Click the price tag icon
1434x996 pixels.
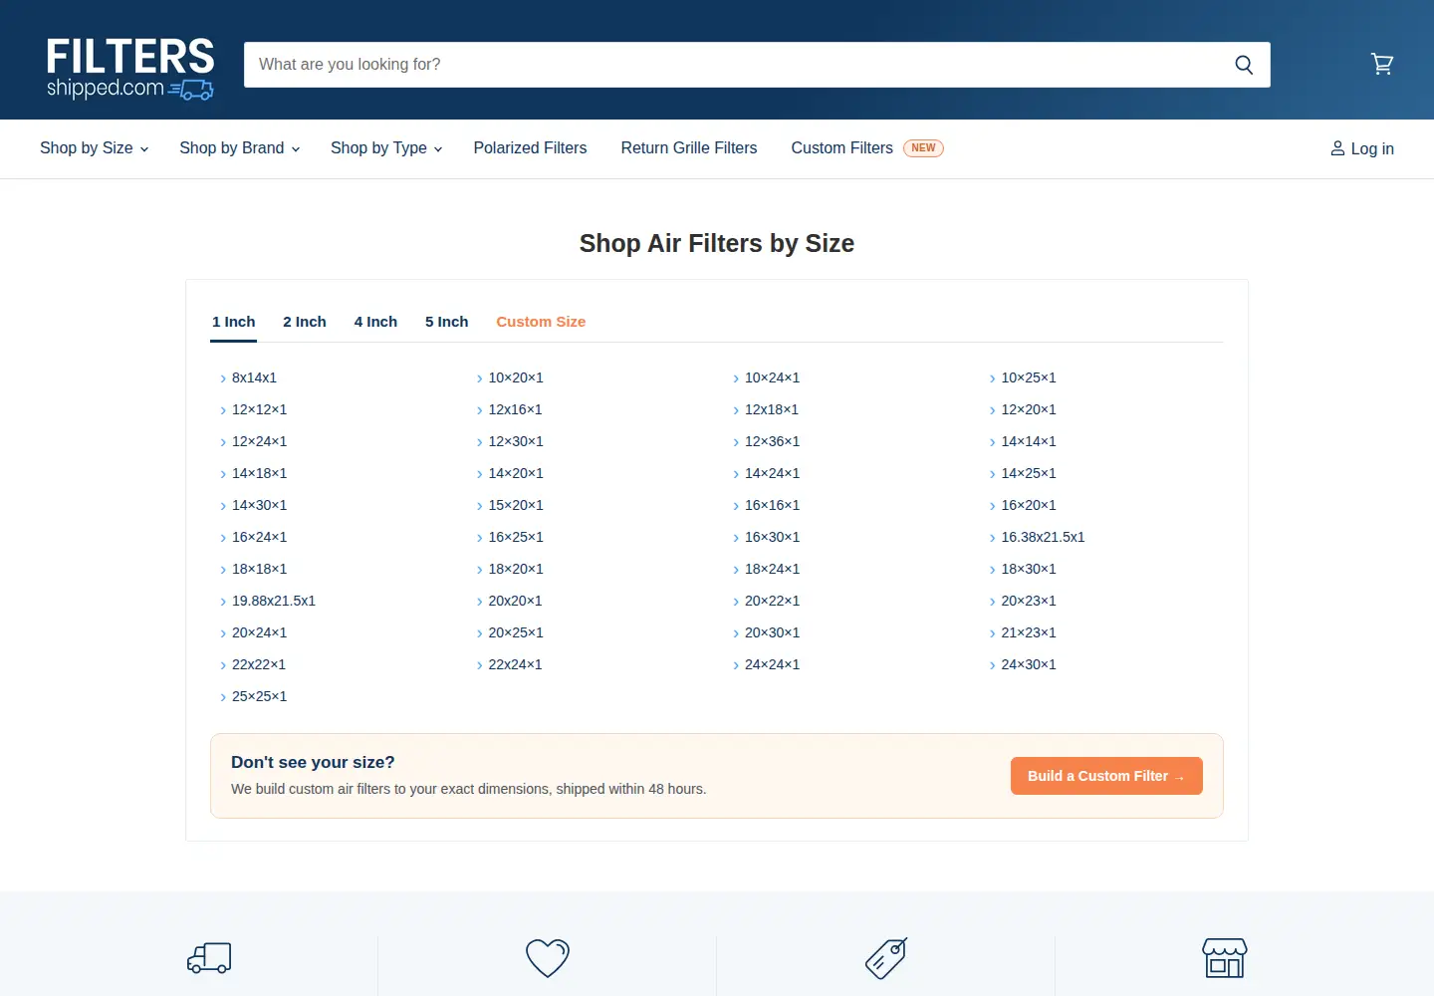click(886, 958)
